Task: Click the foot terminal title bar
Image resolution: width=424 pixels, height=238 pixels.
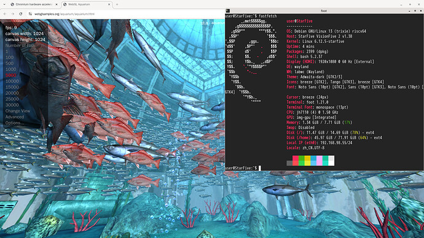Action: tap(324, 11)
